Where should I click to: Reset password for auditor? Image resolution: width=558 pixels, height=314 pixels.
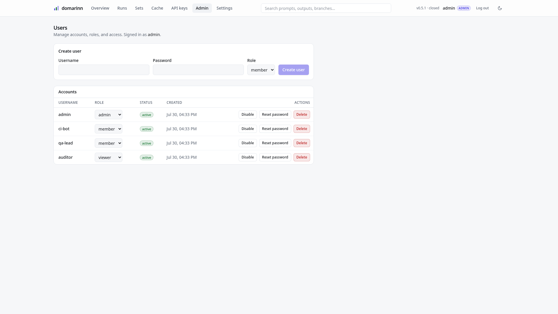pos(275,157)
